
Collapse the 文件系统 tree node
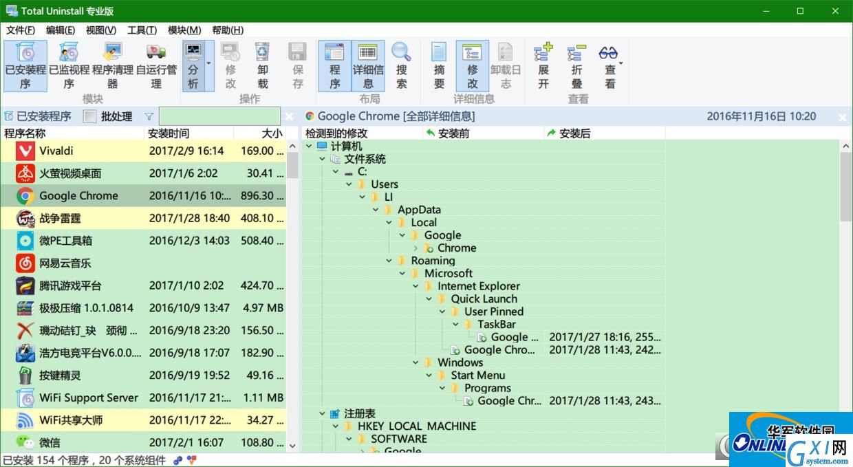tap(322, 159)
